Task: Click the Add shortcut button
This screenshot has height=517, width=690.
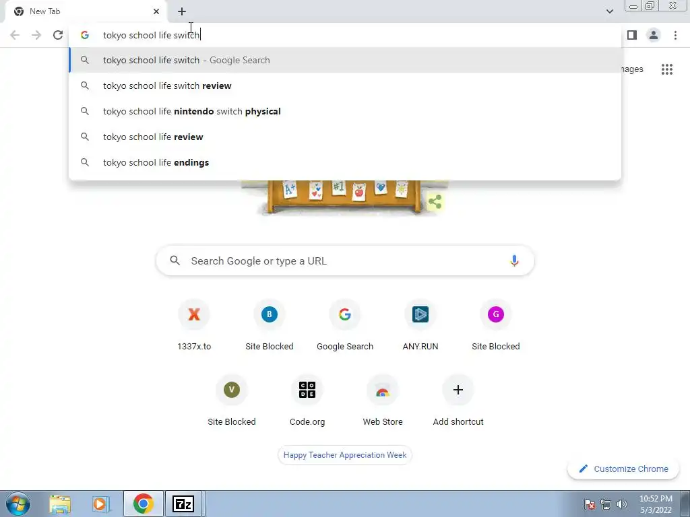Action: tap(458, 401)
